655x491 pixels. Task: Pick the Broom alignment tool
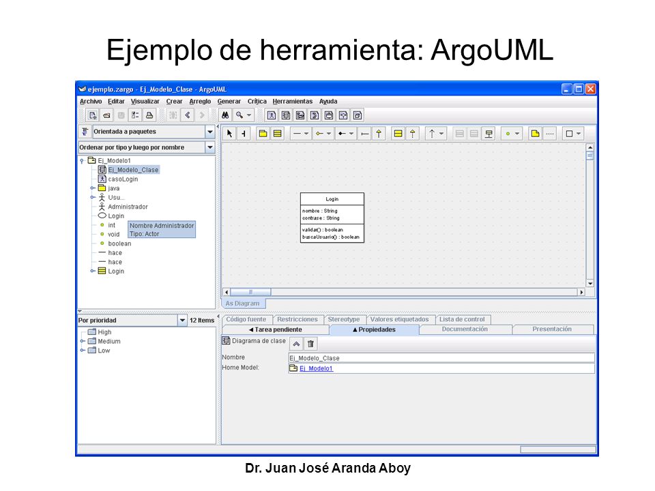244,134
